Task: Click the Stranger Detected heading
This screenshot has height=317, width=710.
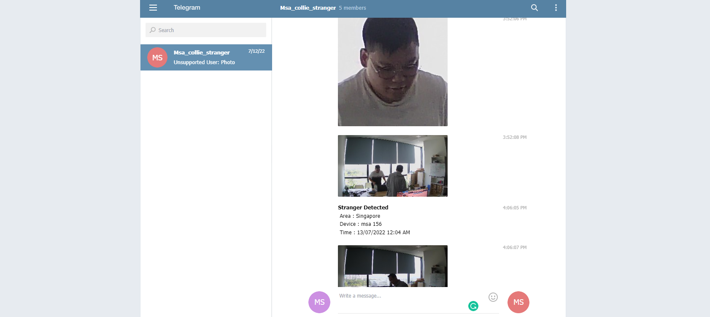Action: tap(363, 208)
